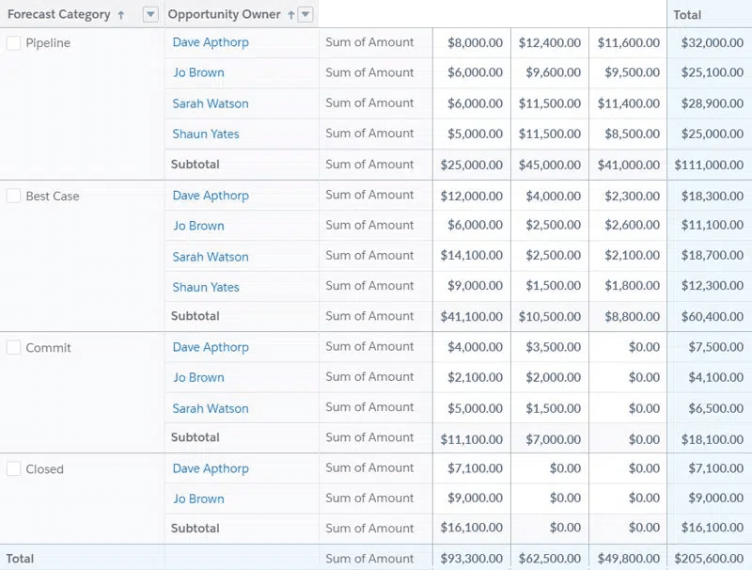
Task: Click the Pipeline subtotal $111,000.00 cell
Action: [709, 165]
